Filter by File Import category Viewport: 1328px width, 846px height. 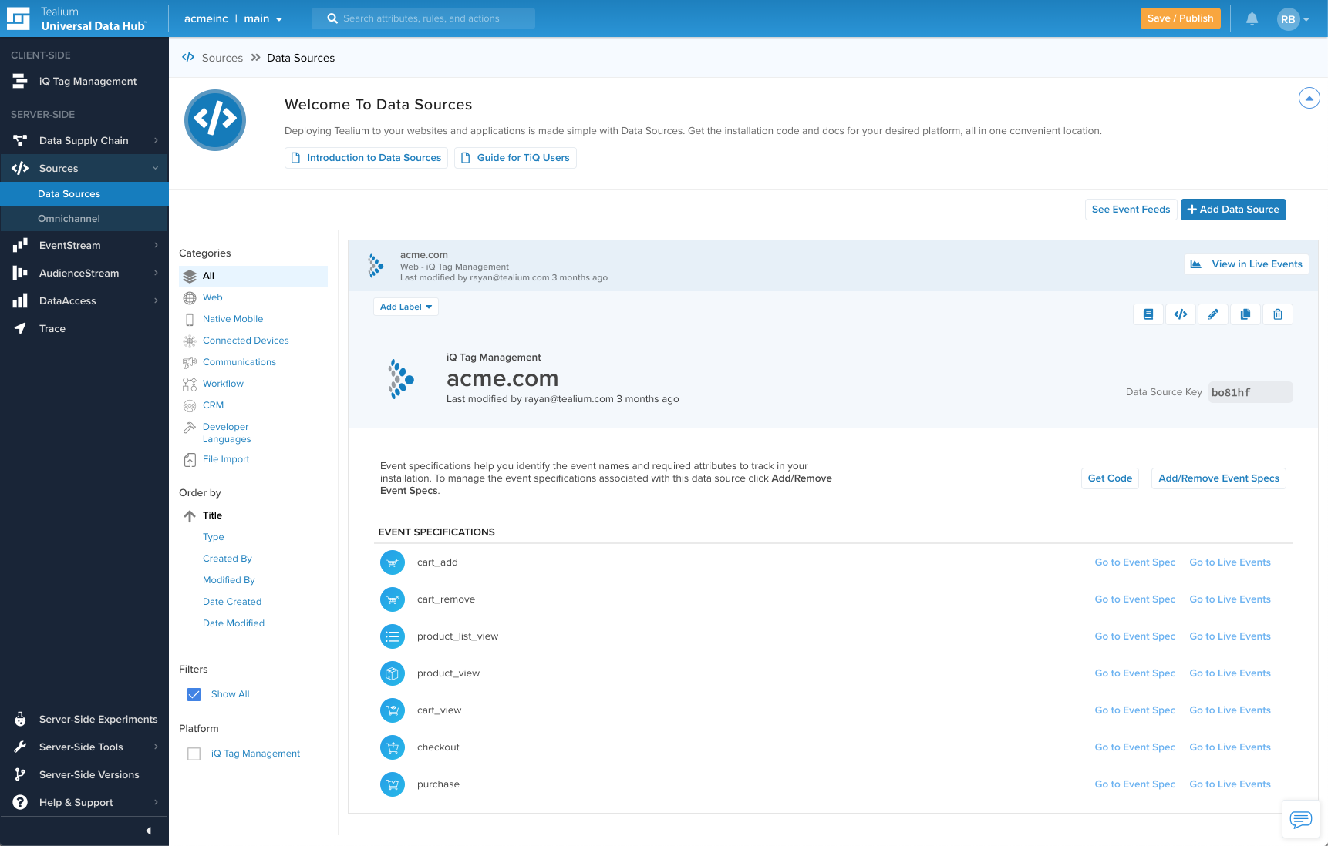tap(225, 459)
